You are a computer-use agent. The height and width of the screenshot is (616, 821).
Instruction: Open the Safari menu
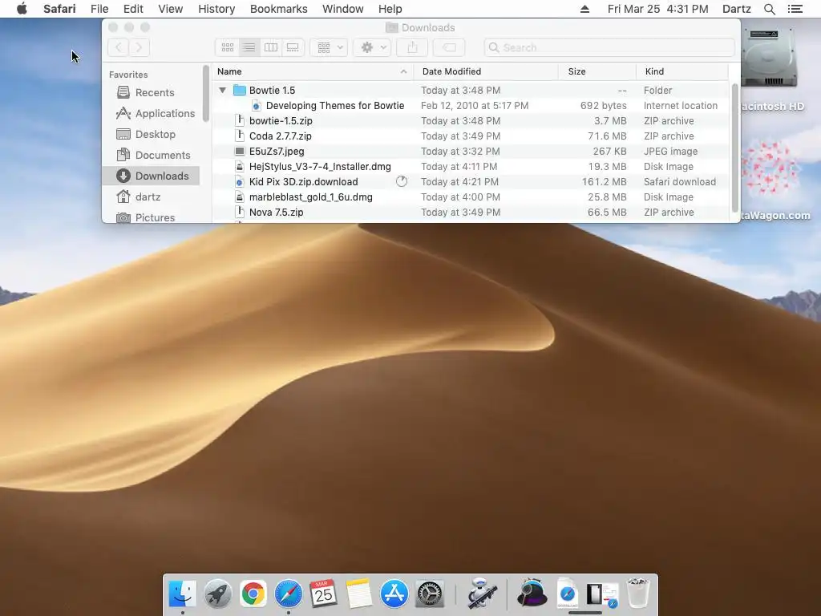[59, 9]
